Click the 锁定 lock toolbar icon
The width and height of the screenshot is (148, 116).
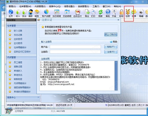[x=121, y=13]
